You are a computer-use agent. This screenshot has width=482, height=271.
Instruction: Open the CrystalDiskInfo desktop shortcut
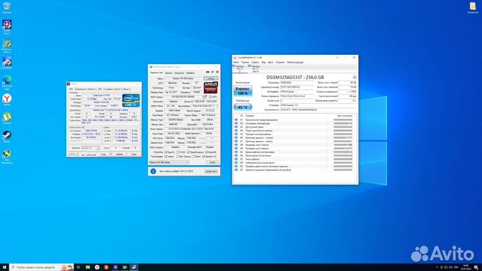point(7,62)
